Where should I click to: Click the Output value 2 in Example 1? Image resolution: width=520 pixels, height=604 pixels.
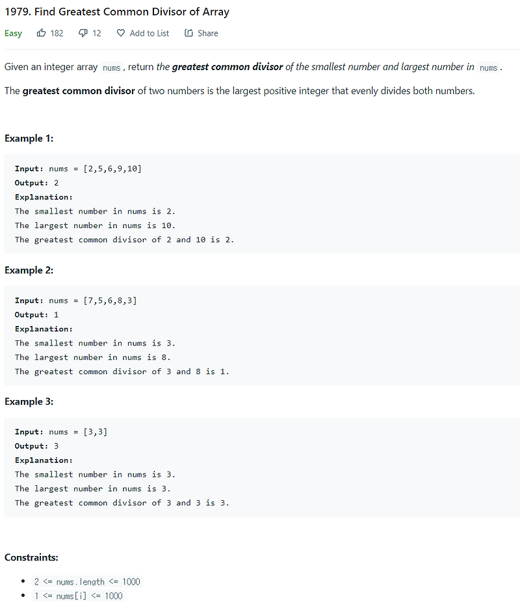click(x=56, y=182)
